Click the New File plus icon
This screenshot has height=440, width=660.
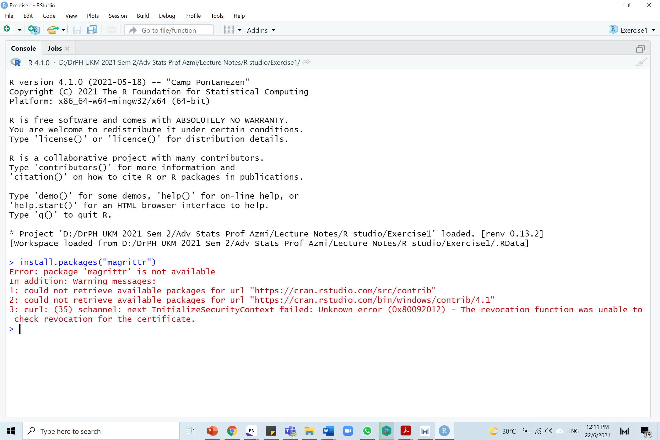7,30
